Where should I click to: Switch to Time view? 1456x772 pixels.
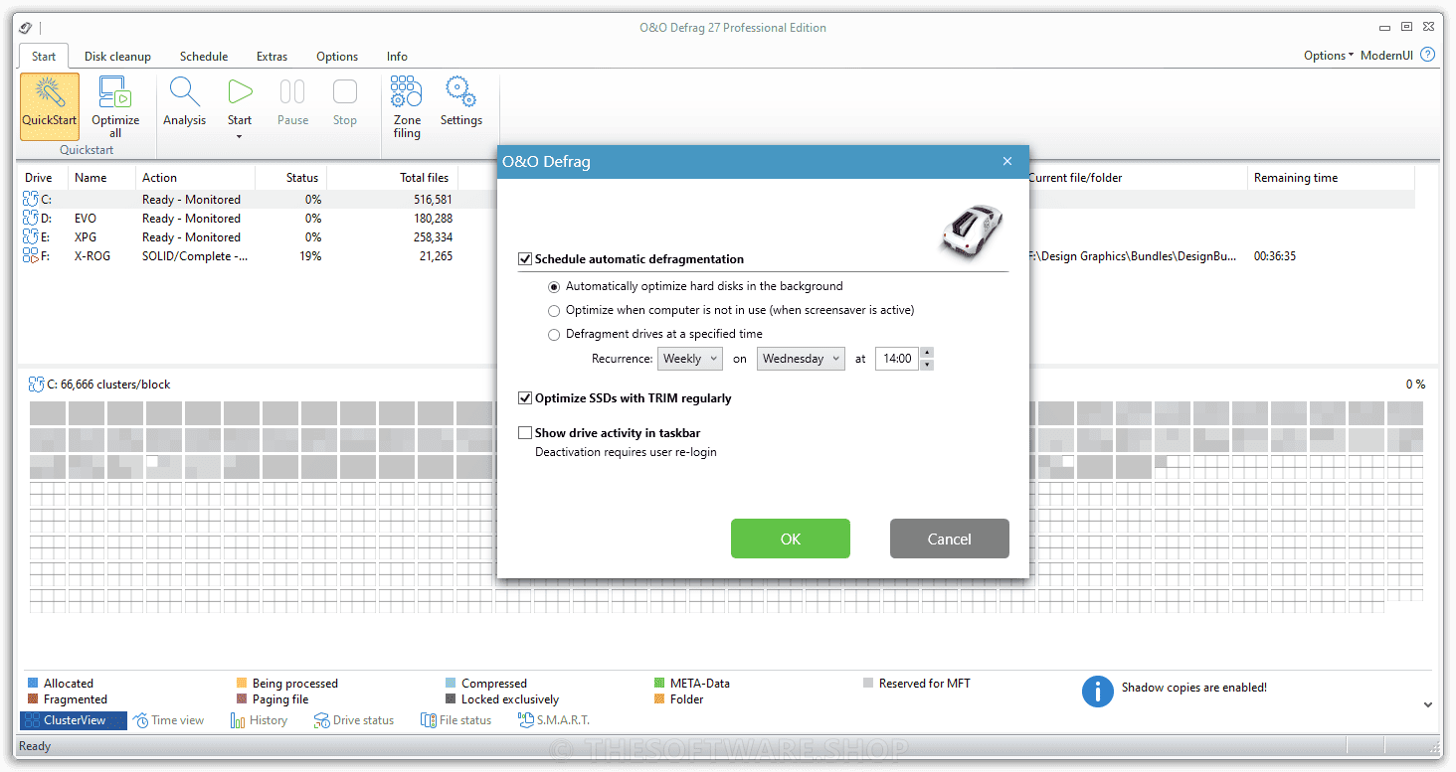169,720
